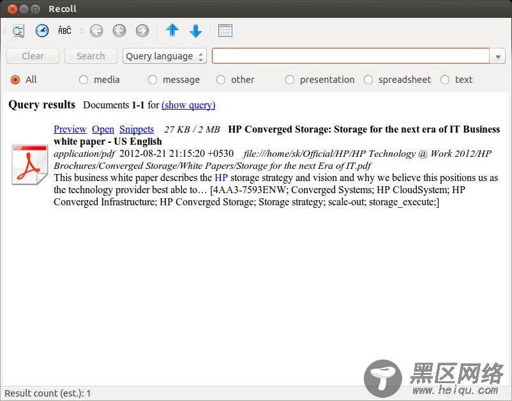Click the show query link
512x401 pixels.
pos(188,105)
